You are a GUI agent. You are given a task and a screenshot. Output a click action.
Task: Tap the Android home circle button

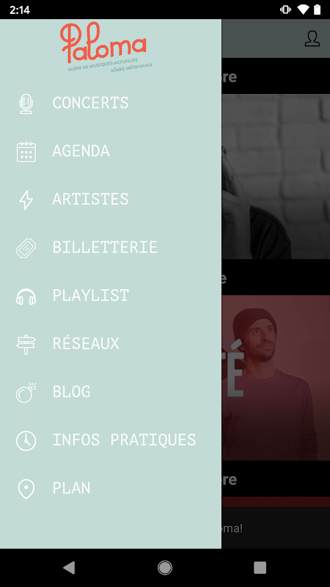click(164, 568)
